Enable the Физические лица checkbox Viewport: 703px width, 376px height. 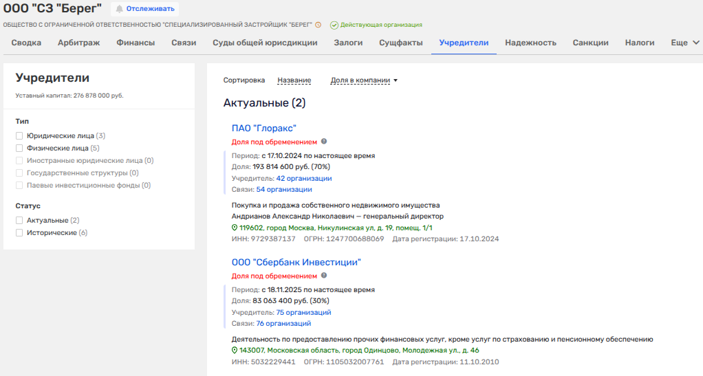click(x=20, y=148)
